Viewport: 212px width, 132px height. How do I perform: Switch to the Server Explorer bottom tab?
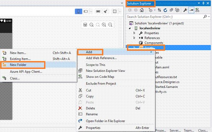(175, 131)
